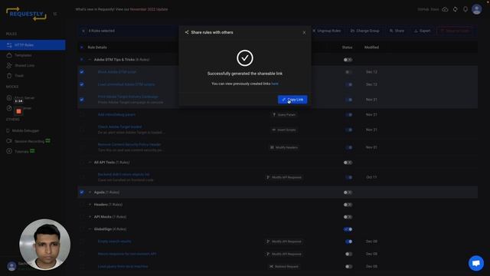Click the Copy Link button
The width and height of the screenshot is (490, 276).
click(x=292, y=100)
